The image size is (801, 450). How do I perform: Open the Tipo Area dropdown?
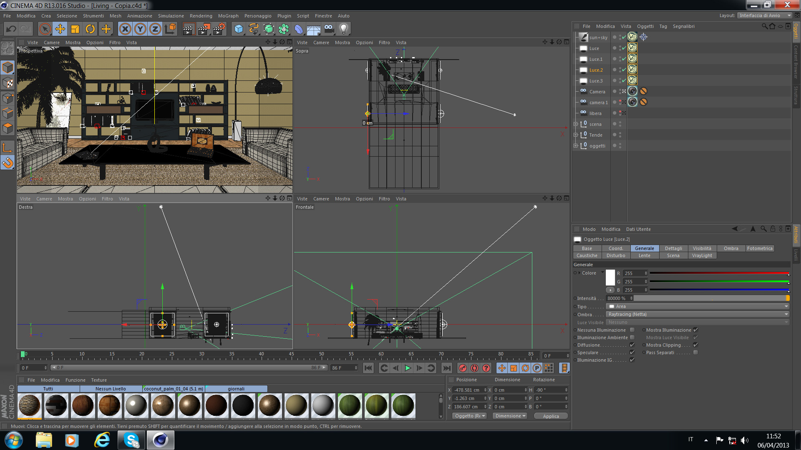[698, 306]
